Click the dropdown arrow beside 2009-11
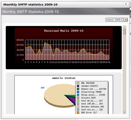Image resolution: width=131 pixels, height=120 pixels. click(x=126, y=20)
